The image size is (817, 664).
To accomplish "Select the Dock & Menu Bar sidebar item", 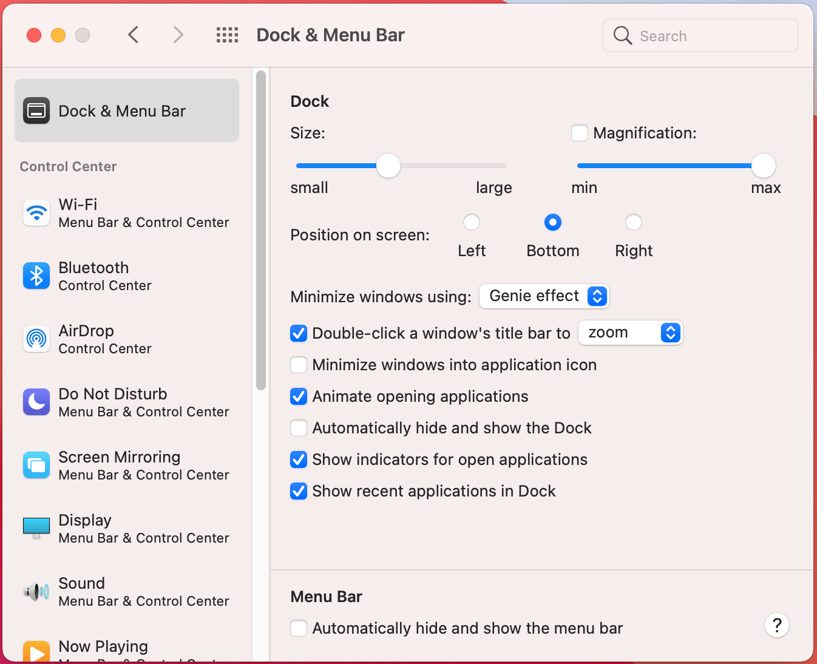I will tap(127, 111).
